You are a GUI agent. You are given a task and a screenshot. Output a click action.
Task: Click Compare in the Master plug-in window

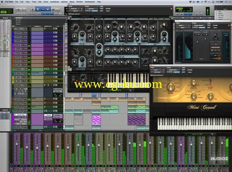pyautogui.click(x=202, y=28)
